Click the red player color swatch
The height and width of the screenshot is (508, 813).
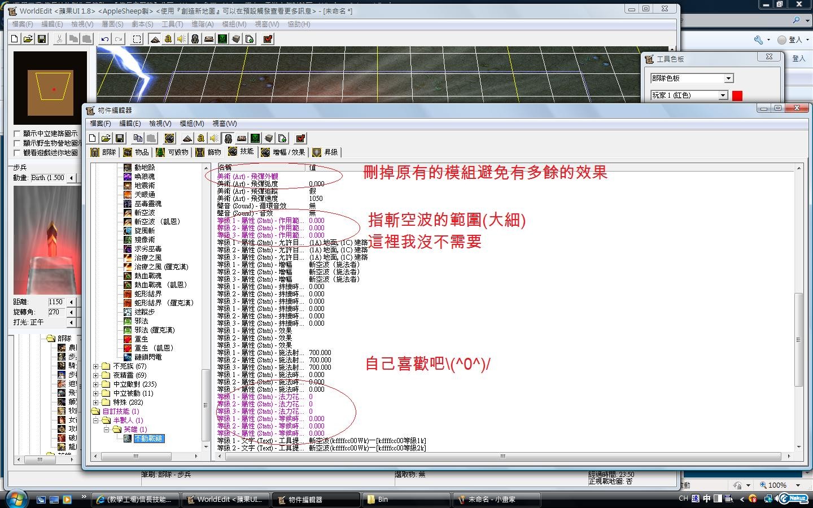pos(737,95)
